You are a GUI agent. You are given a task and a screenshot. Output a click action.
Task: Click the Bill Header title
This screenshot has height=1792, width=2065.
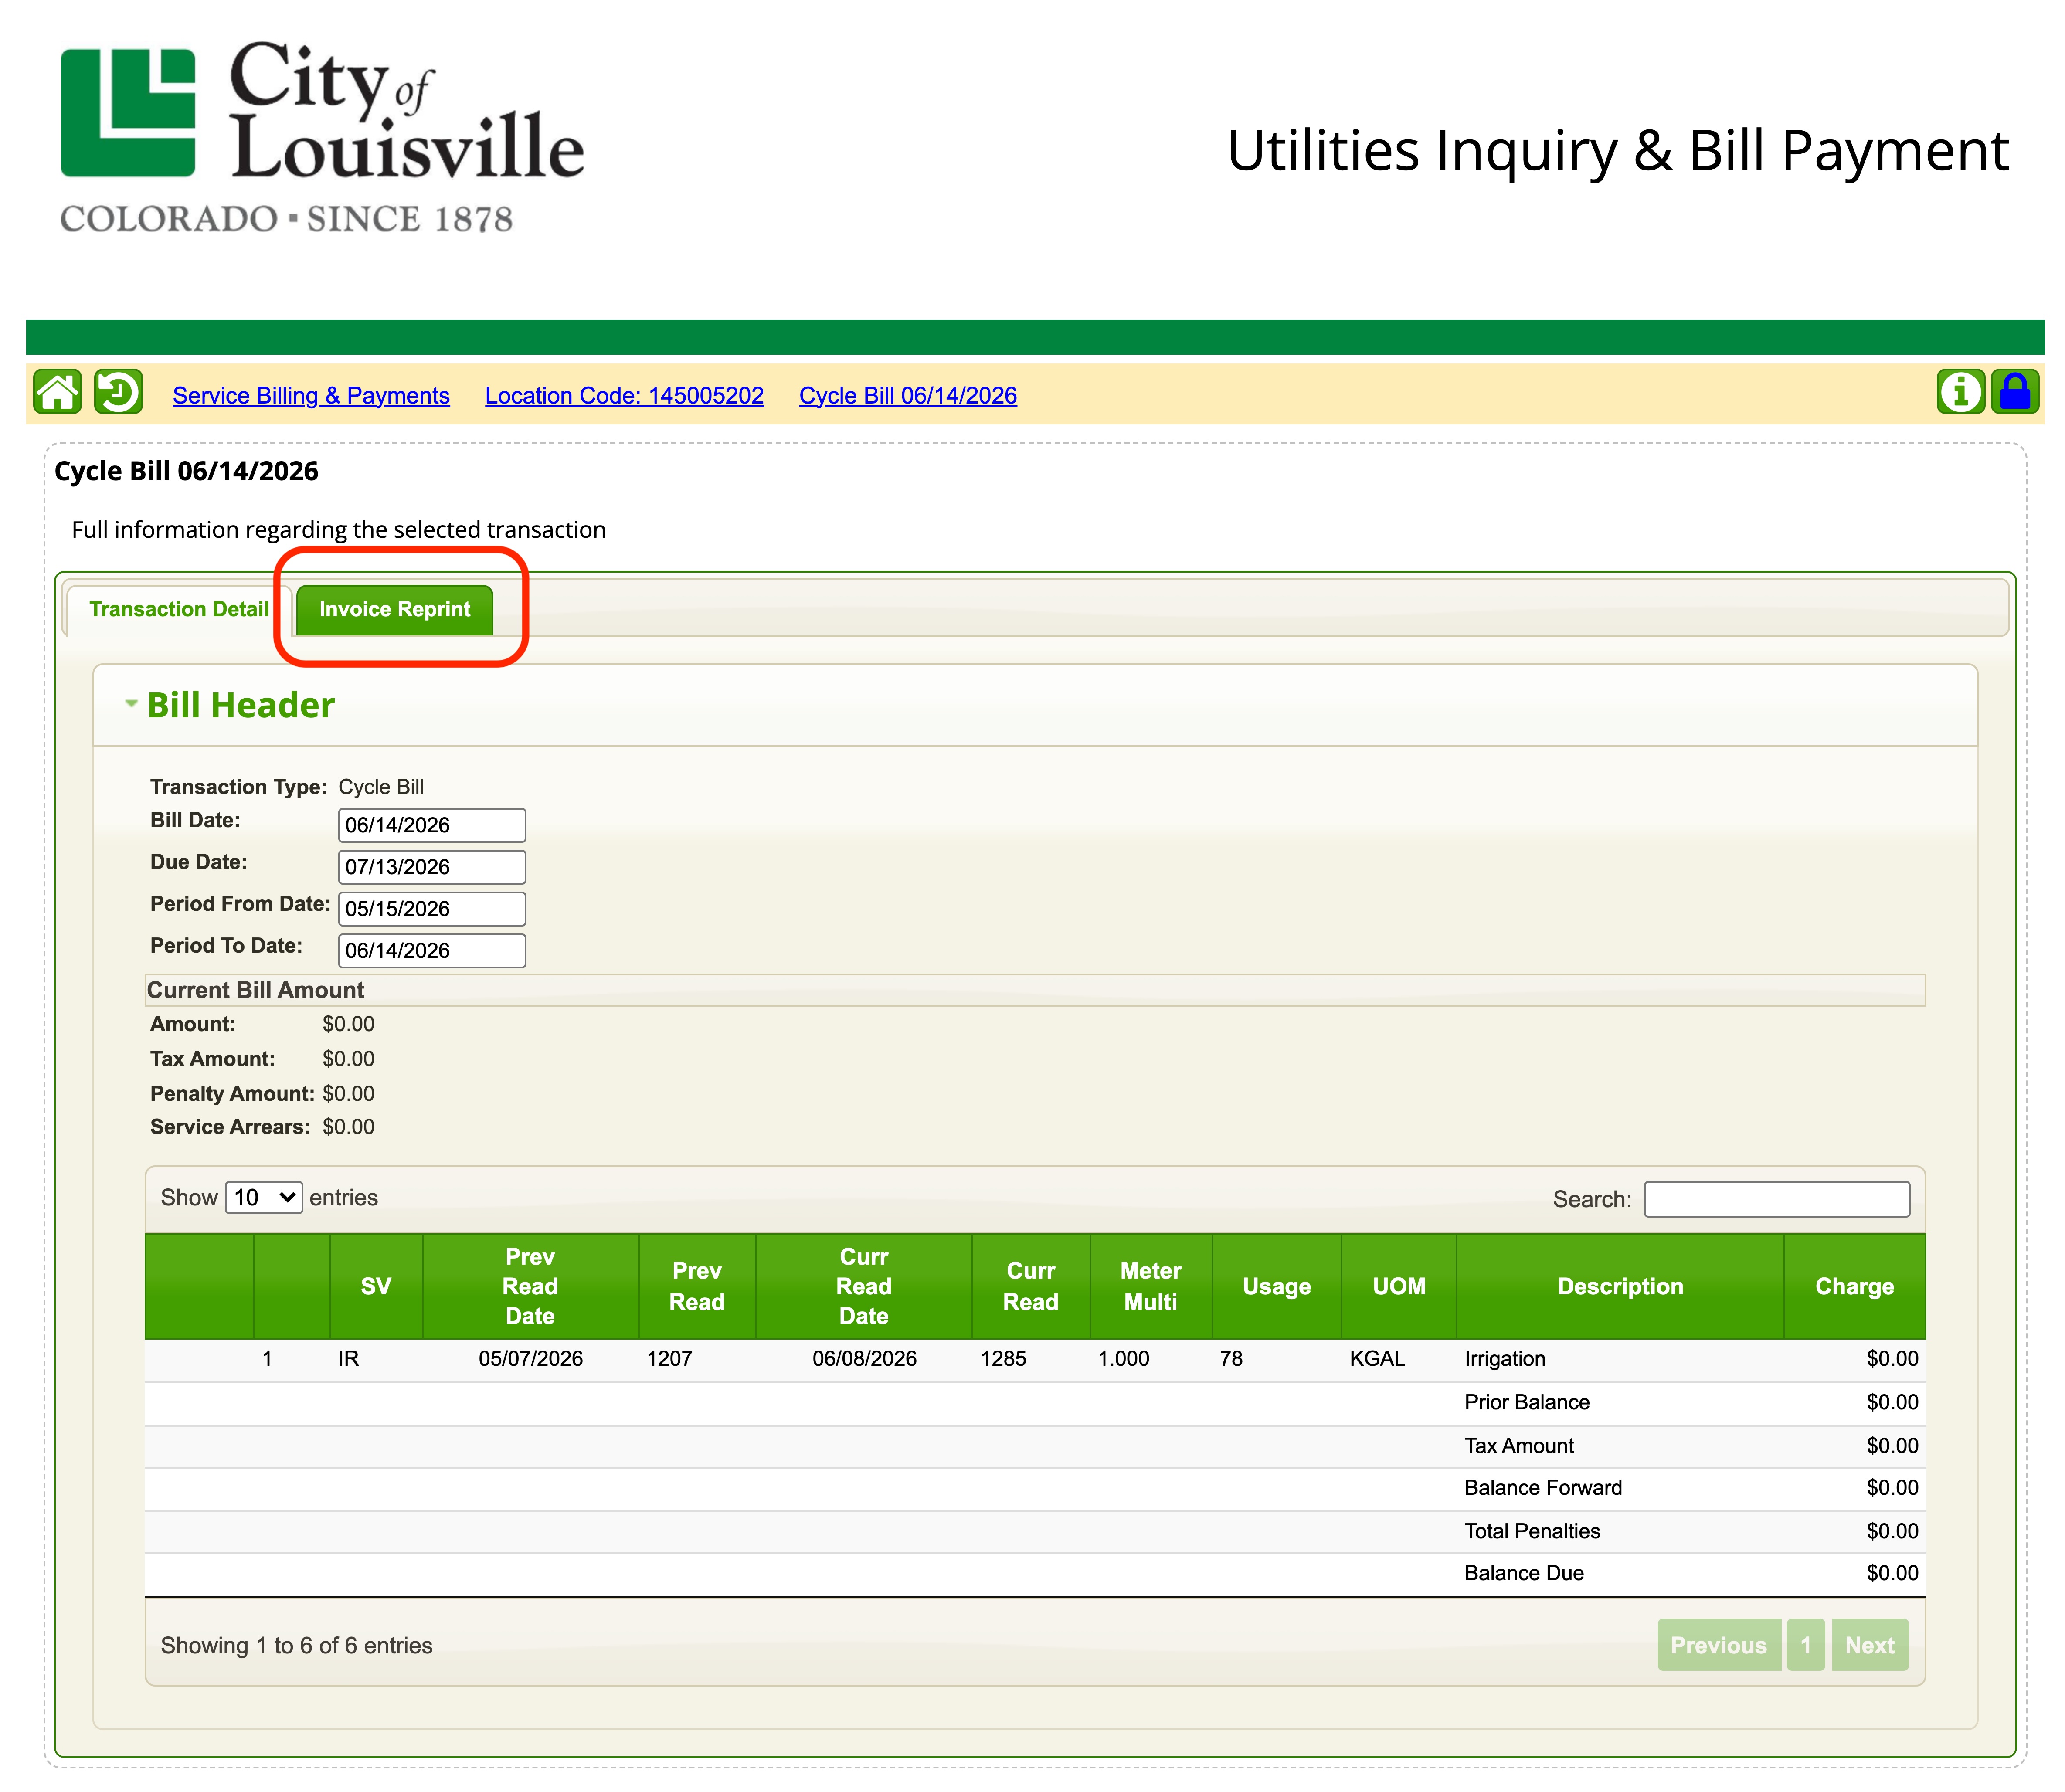coord(240,705)
